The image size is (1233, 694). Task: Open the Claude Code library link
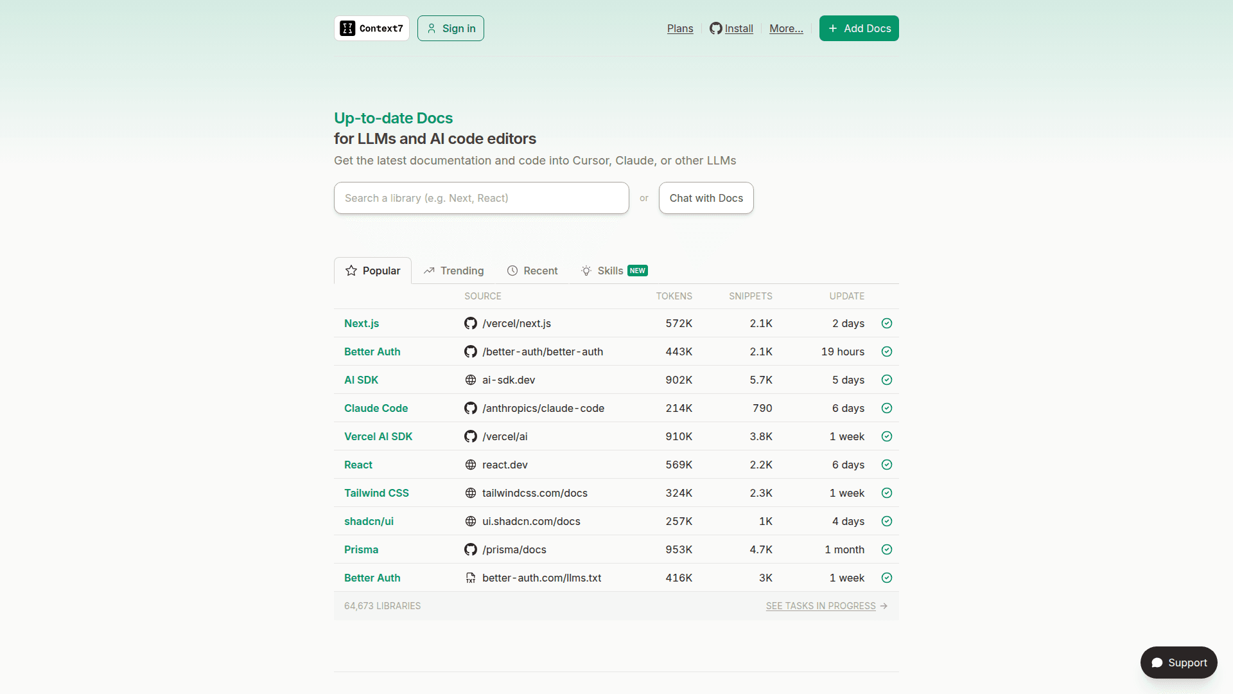tap(376, 408)
